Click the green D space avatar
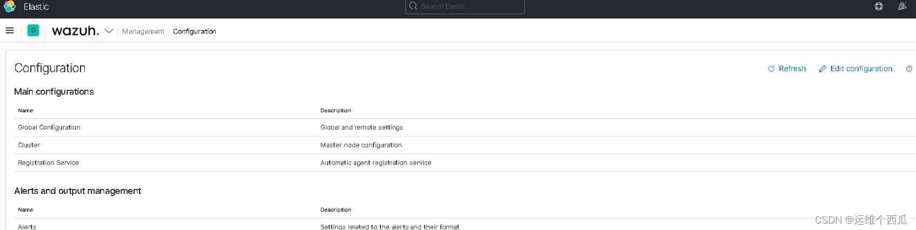 [x=33, y=31]
